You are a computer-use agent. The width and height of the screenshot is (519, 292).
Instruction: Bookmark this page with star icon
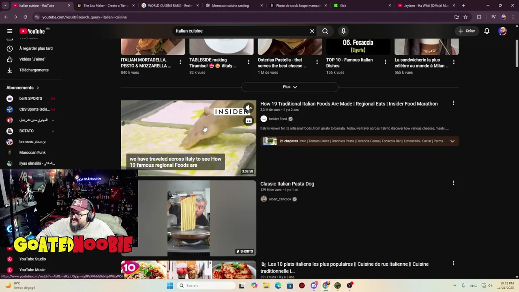click(465, 17)
